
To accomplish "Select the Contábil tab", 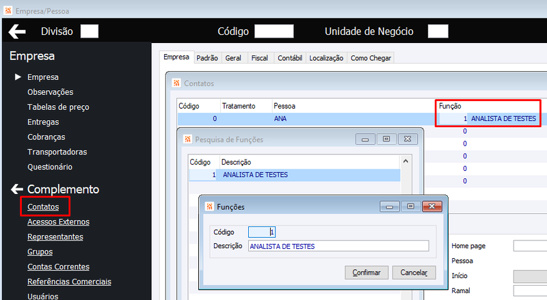I will (289, 58).
